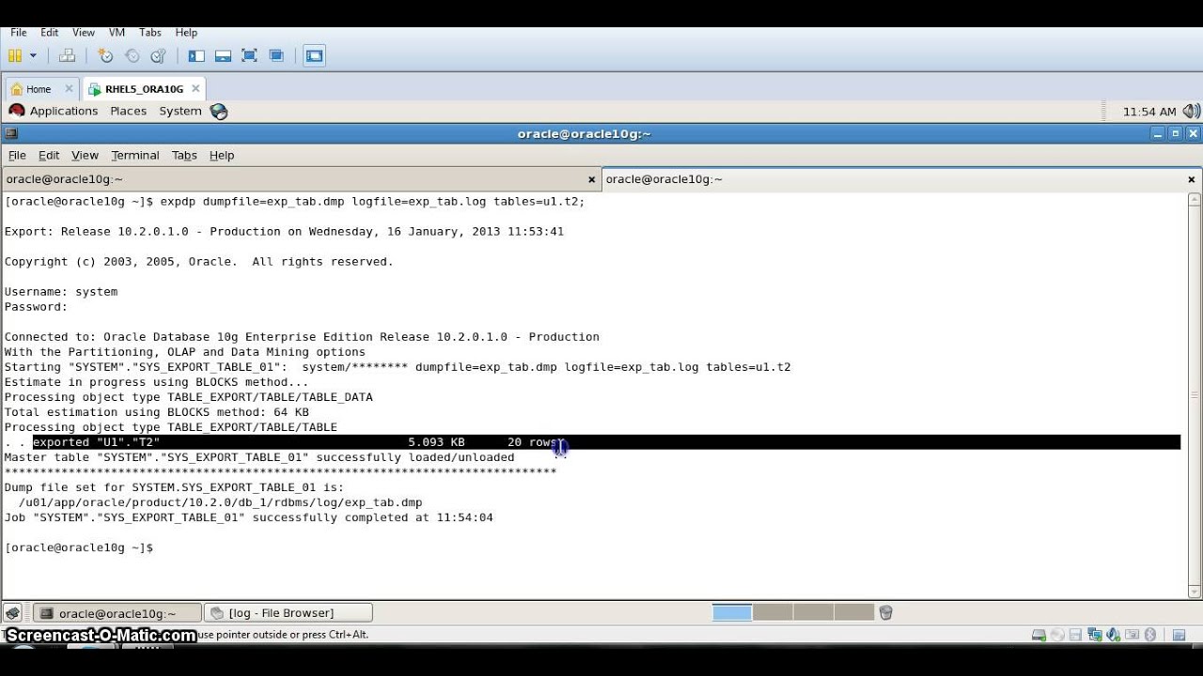Click the exp_tab.dmp dump file path line
This screenshot has width=1203, height=676.
pos(221,502)
